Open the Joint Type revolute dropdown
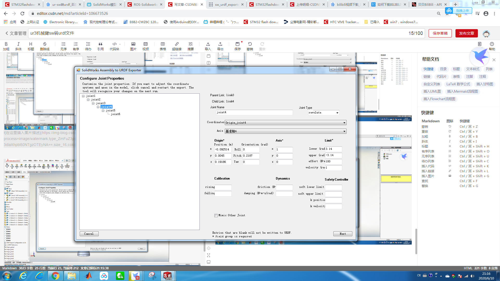Viewport: 500px width, 281px height. (337, 113)
